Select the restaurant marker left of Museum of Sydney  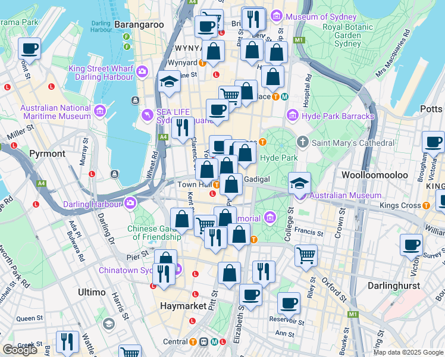253,20
